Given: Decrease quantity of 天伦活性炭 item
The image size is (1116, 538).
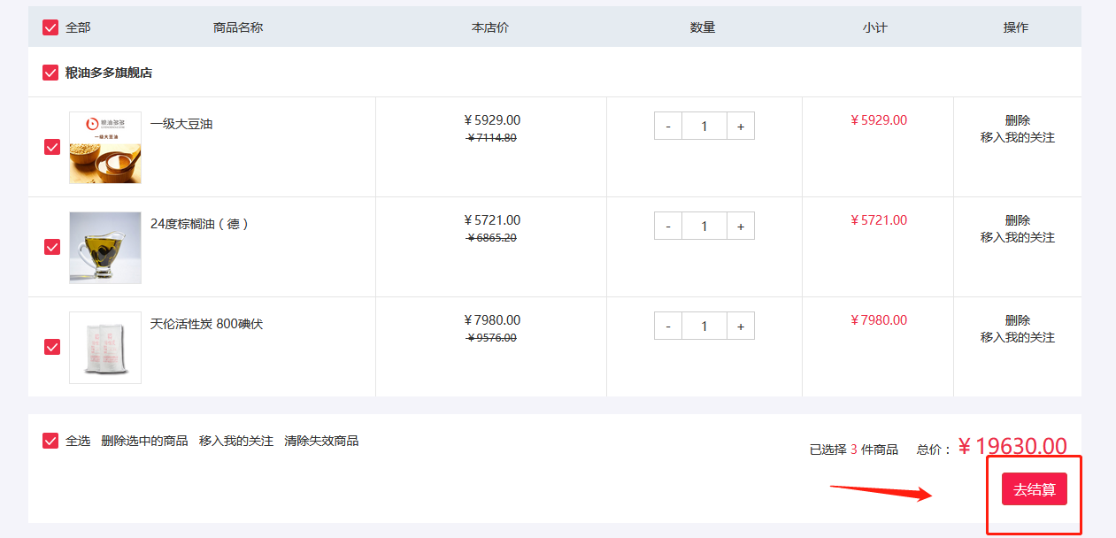Looking at the screenshot, I should coord(668,327).
